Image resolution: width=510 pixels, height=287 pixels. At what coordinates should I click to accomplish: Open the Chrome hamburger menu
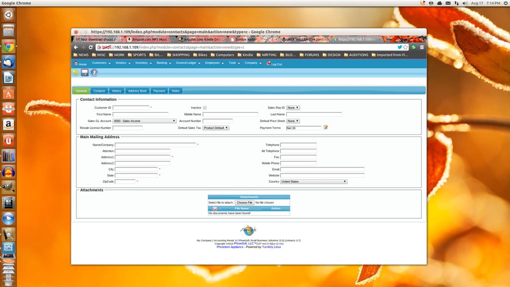click(x=422, y=47)
